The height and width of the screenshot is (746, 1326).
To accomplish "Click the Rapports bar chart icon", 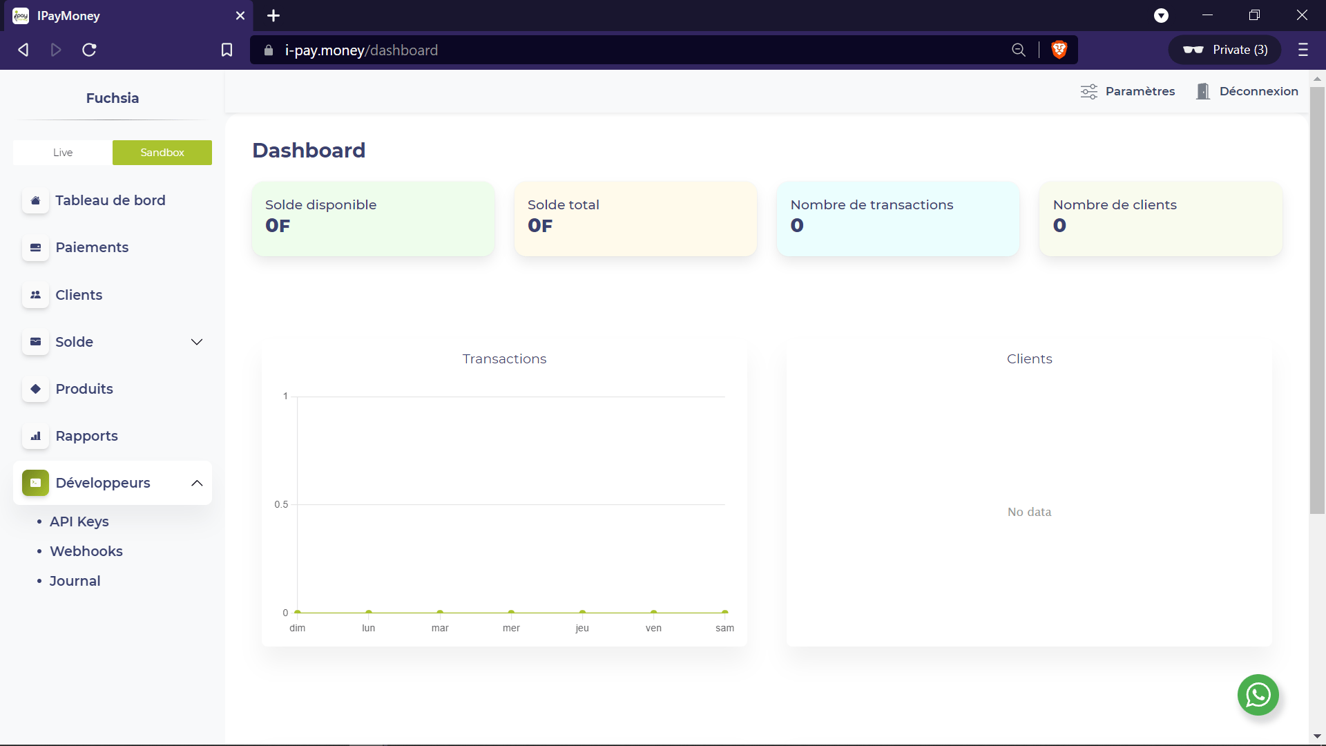I will tap(35, 436).
